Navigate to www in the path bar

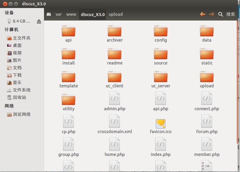71,14
